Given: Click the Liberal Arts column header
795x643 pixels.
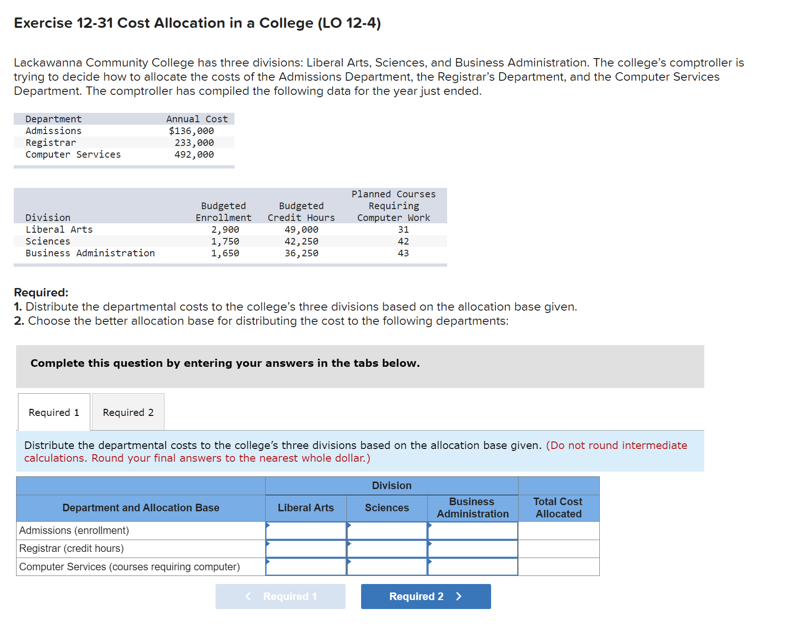Looking at the screenshot, I should 306,508.
